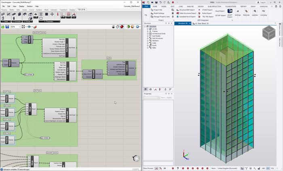Toggle the Grasshopper preview eye icon

coord(30,27)
